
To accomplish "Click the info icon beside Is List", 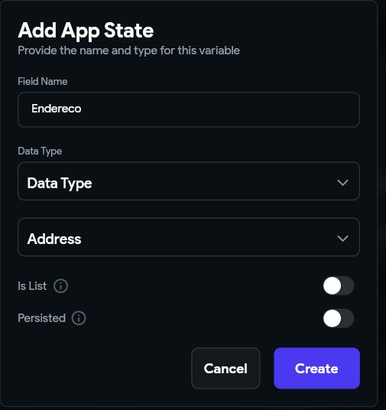I will click(x=60, y=286).
